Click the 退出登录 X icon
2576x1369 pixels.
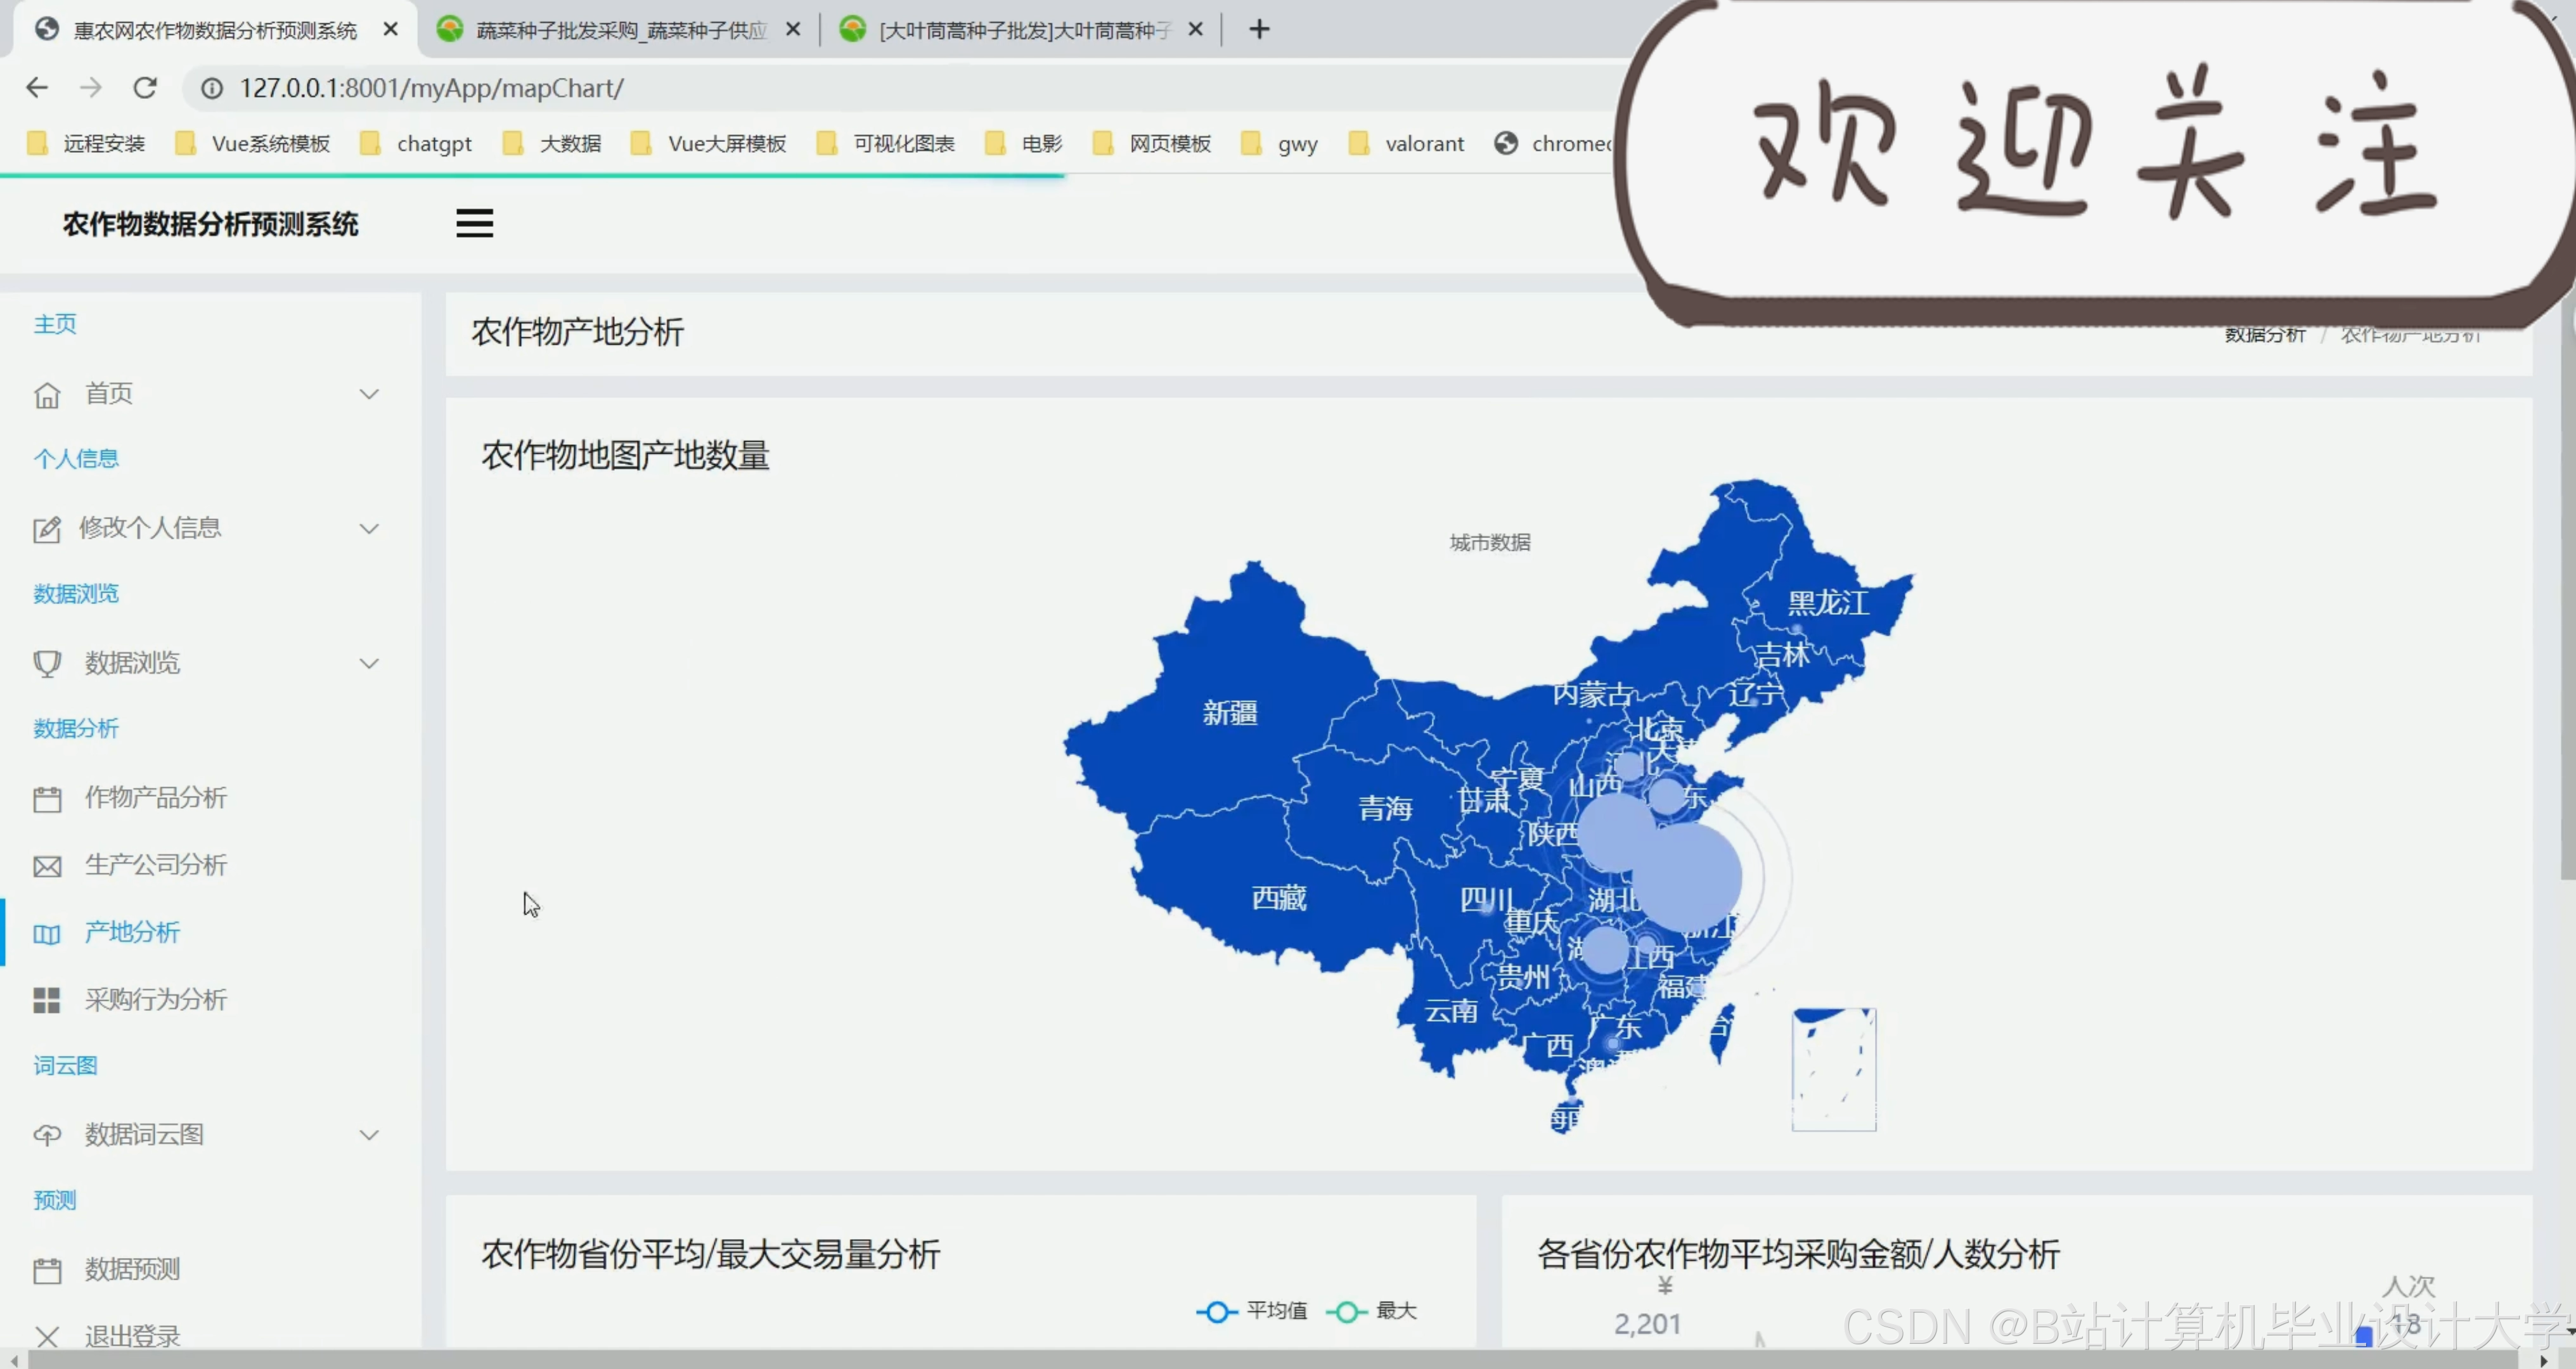coord(47,1336)
